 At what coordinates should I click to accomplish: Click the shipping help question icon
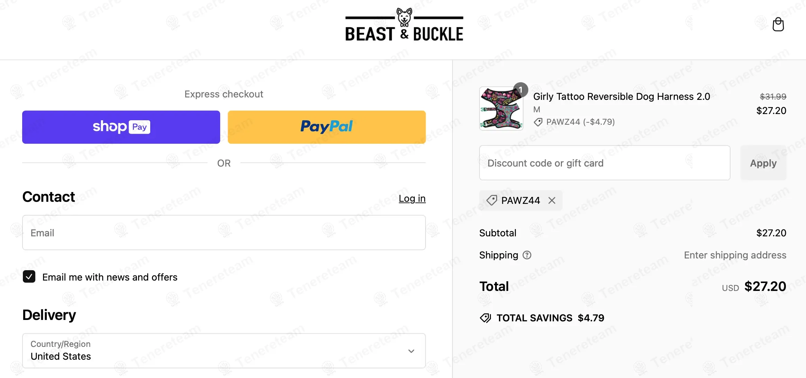coord(527,255)
